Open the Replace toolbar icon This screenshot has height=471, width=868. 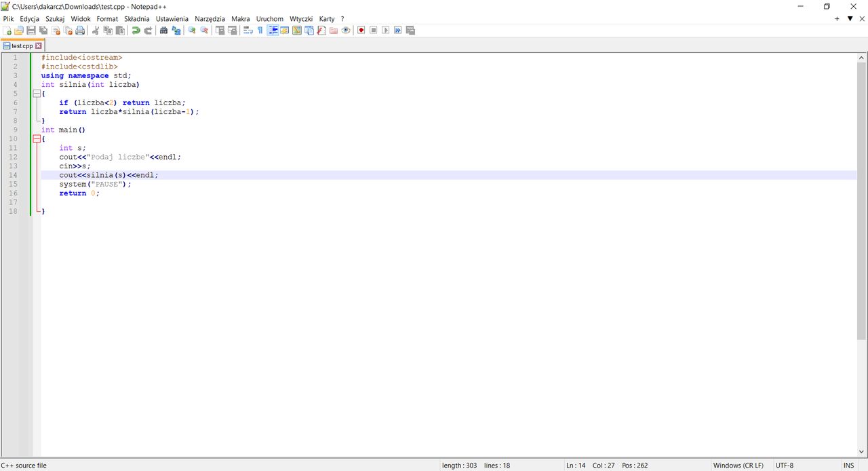176,31
